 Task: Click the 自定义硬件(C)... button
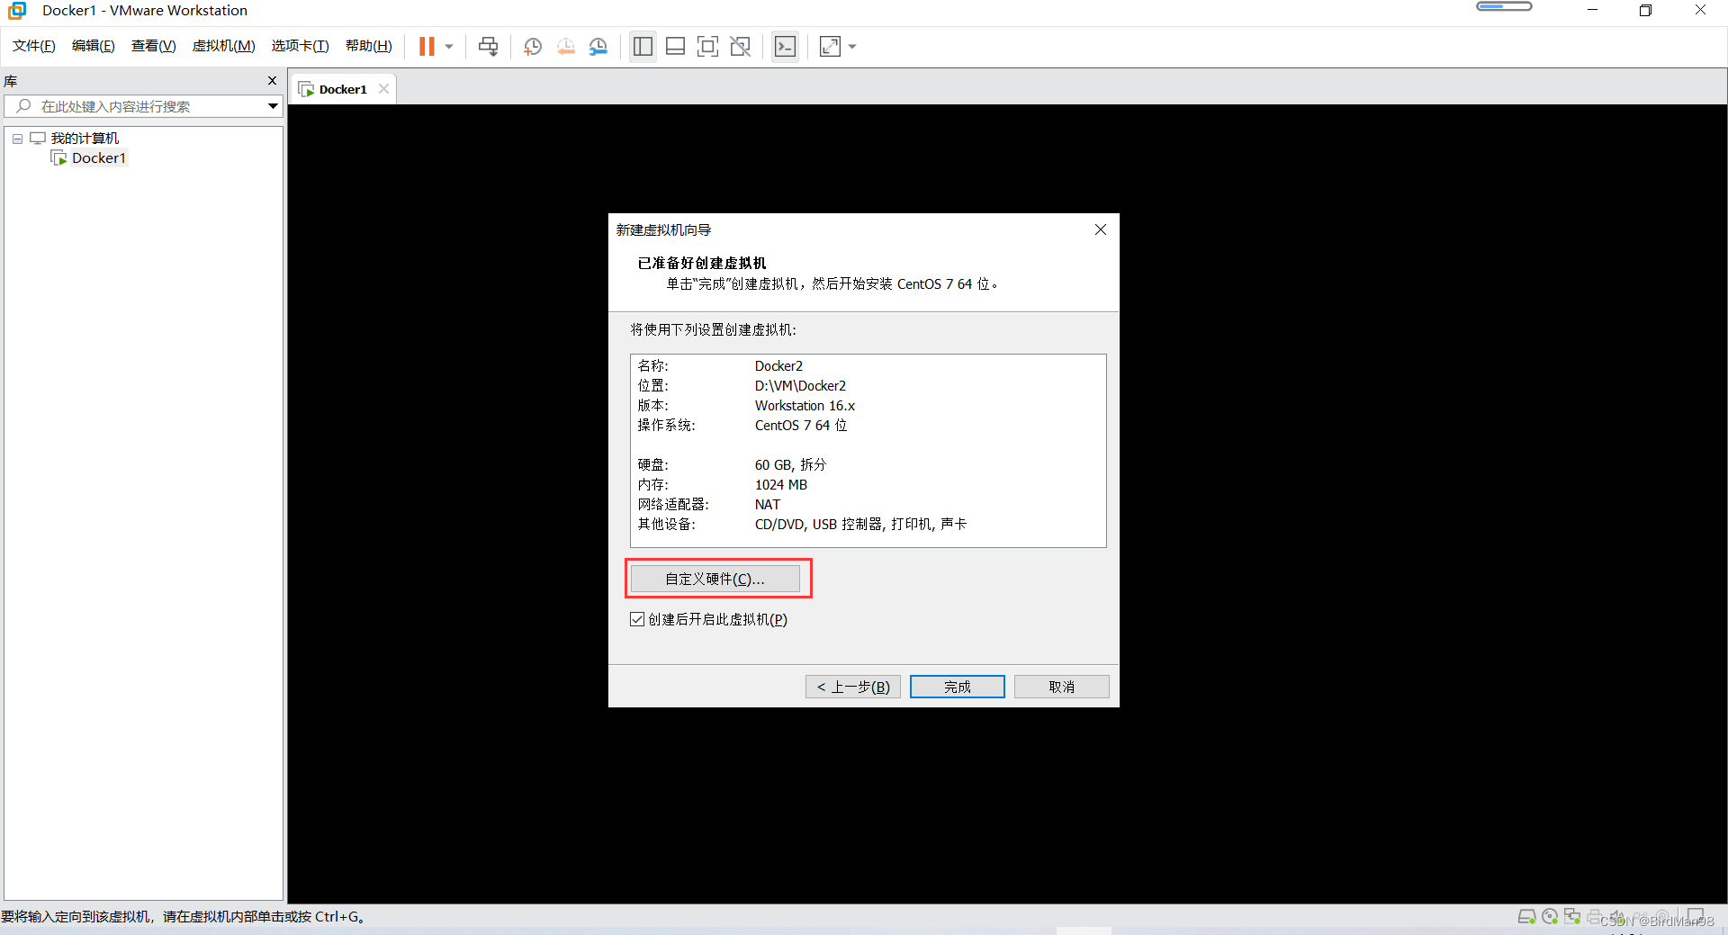[715, 579]
